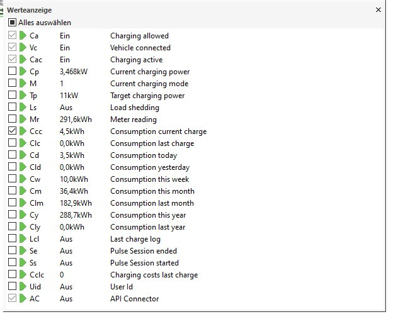Select the Consumption last month row
Image resolution: width=403 pixels, height=324 pixels.
(x=152, y=203)
